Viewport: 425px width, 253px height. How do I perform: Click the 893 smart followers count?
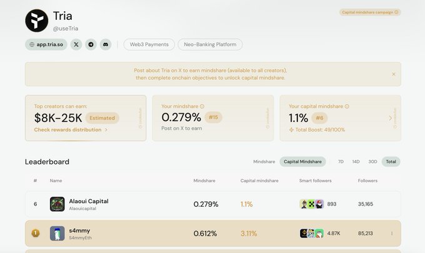332,204
